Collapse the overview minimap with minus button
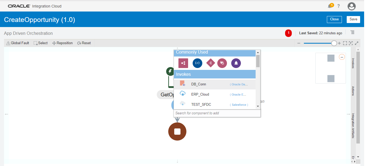The width and height of the screenshot is (366, 166). click(x=342, y=57)
